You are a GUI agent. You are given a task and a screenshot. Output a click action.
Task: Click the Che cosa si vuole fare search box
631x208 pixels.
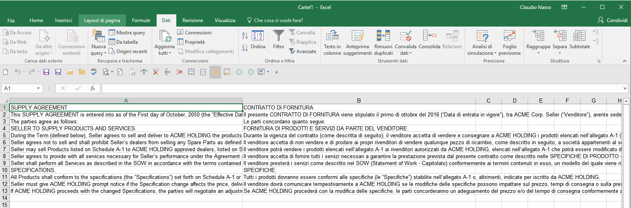pos(276,20)
